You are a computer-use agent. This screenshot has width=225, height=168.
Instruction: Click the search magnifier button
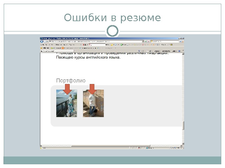[x=181, y=41]
